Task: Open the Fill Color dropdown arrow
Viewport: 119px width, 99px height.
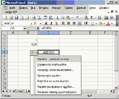Action: pyautogui.click(x=104, y=24)
